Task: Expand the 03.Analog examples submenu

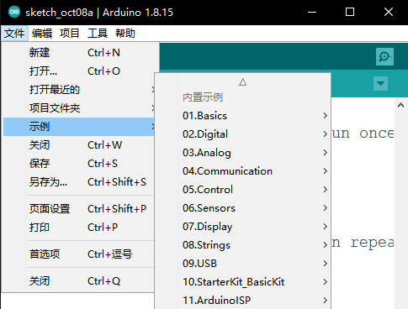Action: (x=243, y=153)
